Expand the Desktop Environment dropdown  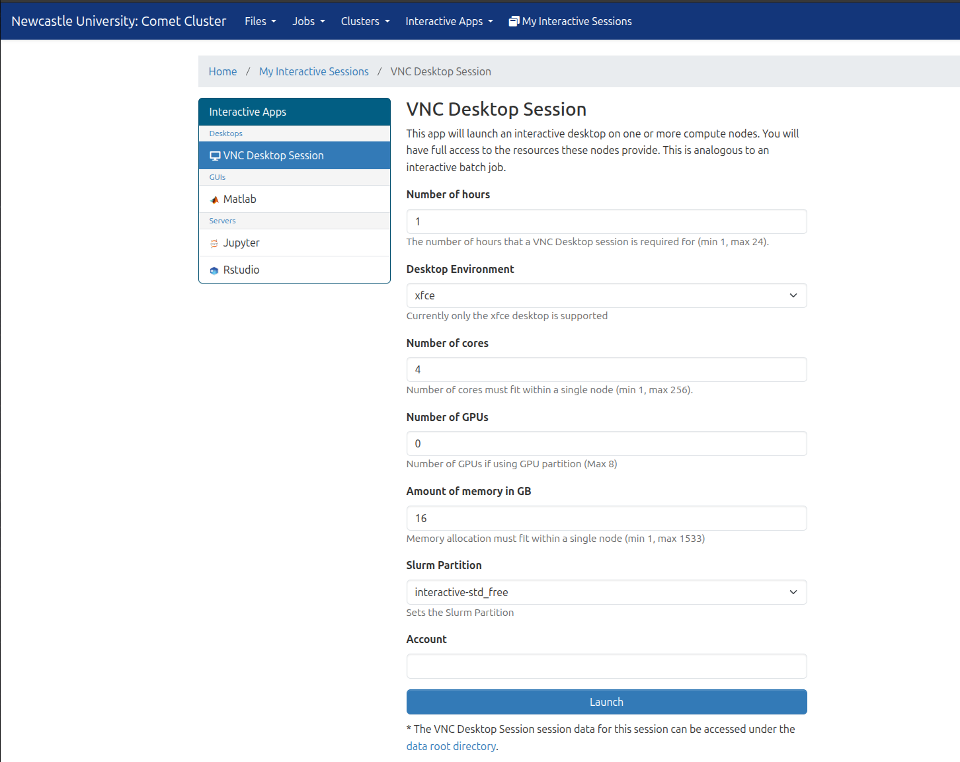[x=606, y=295]
